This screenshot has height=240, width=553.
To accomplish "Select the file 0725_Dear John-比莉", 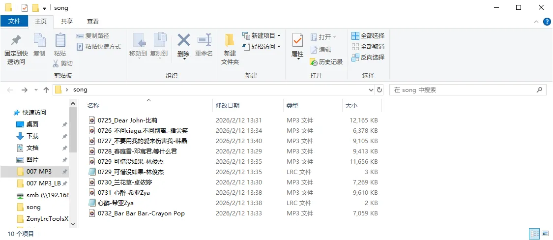I will pyautogui.click(x=127, y=120).
